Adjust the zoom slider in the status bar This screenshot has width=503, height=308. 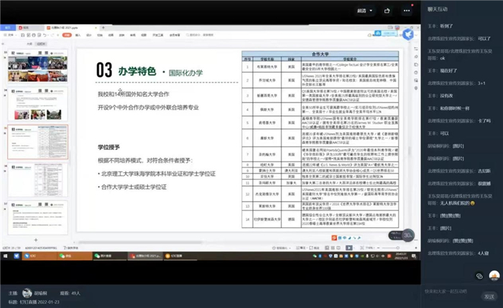[x=389, y=248]
